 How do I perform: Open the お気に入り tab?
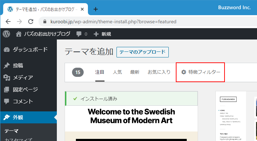click(159, 72)
